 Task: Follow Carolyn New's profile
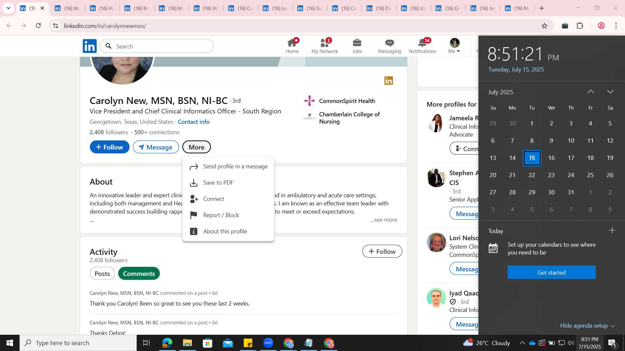tap(109, 147)
